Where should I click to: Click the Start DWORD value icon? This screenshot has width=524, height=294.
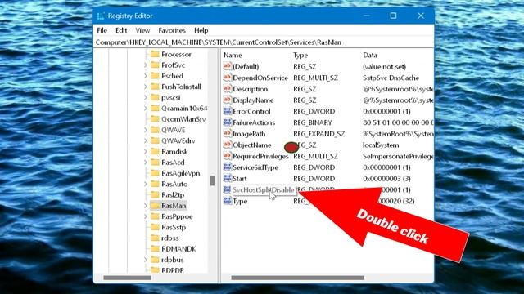click(x=228, y=178)
